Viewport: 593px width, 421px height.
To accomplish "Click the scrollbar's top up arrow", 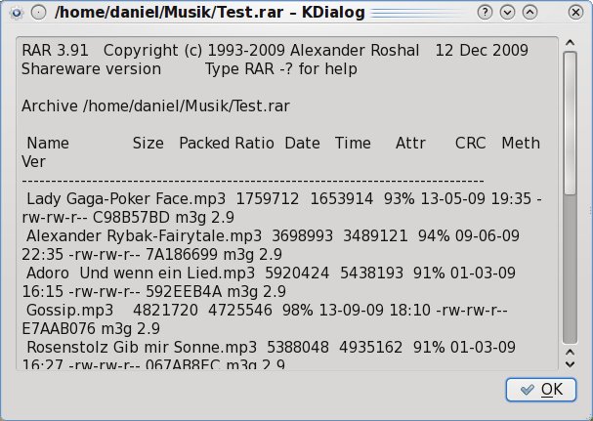I will (x=570, y=43).
